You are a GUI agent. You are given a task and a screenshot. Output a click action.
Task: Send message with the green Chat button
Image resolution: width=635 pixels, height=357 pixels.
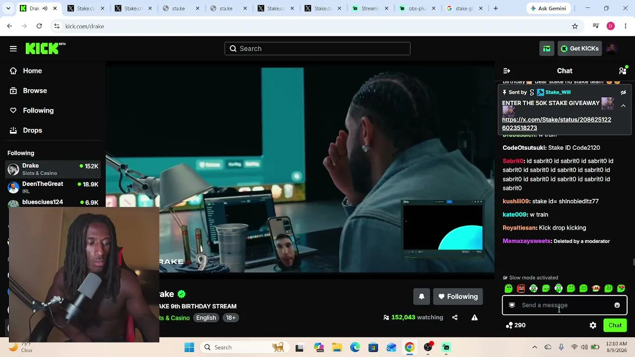pyautogui.click(x=615, y=325)
